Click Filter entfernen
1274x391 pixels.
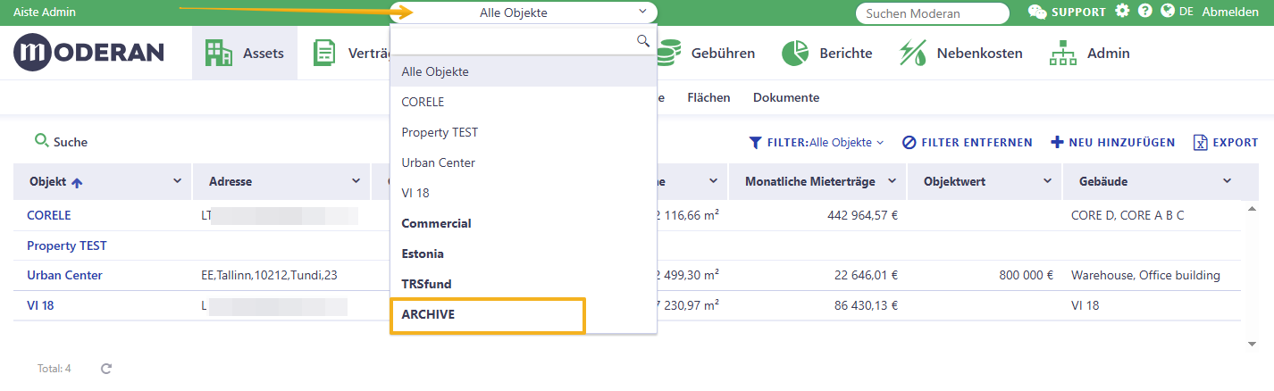967,142
